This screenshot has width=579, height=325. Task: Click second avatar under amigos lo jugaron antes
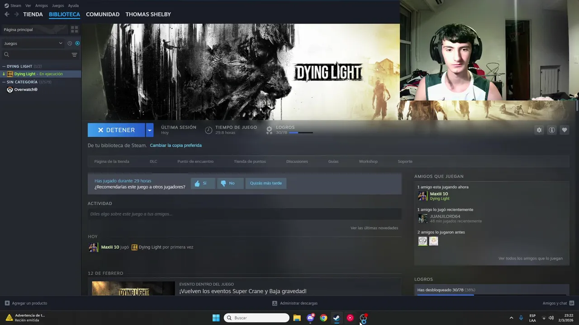coord(433,241)
